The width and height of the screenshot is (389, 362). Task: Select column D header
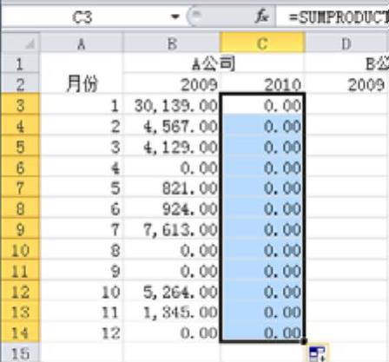pyautogui.click(x=347, y=43)
